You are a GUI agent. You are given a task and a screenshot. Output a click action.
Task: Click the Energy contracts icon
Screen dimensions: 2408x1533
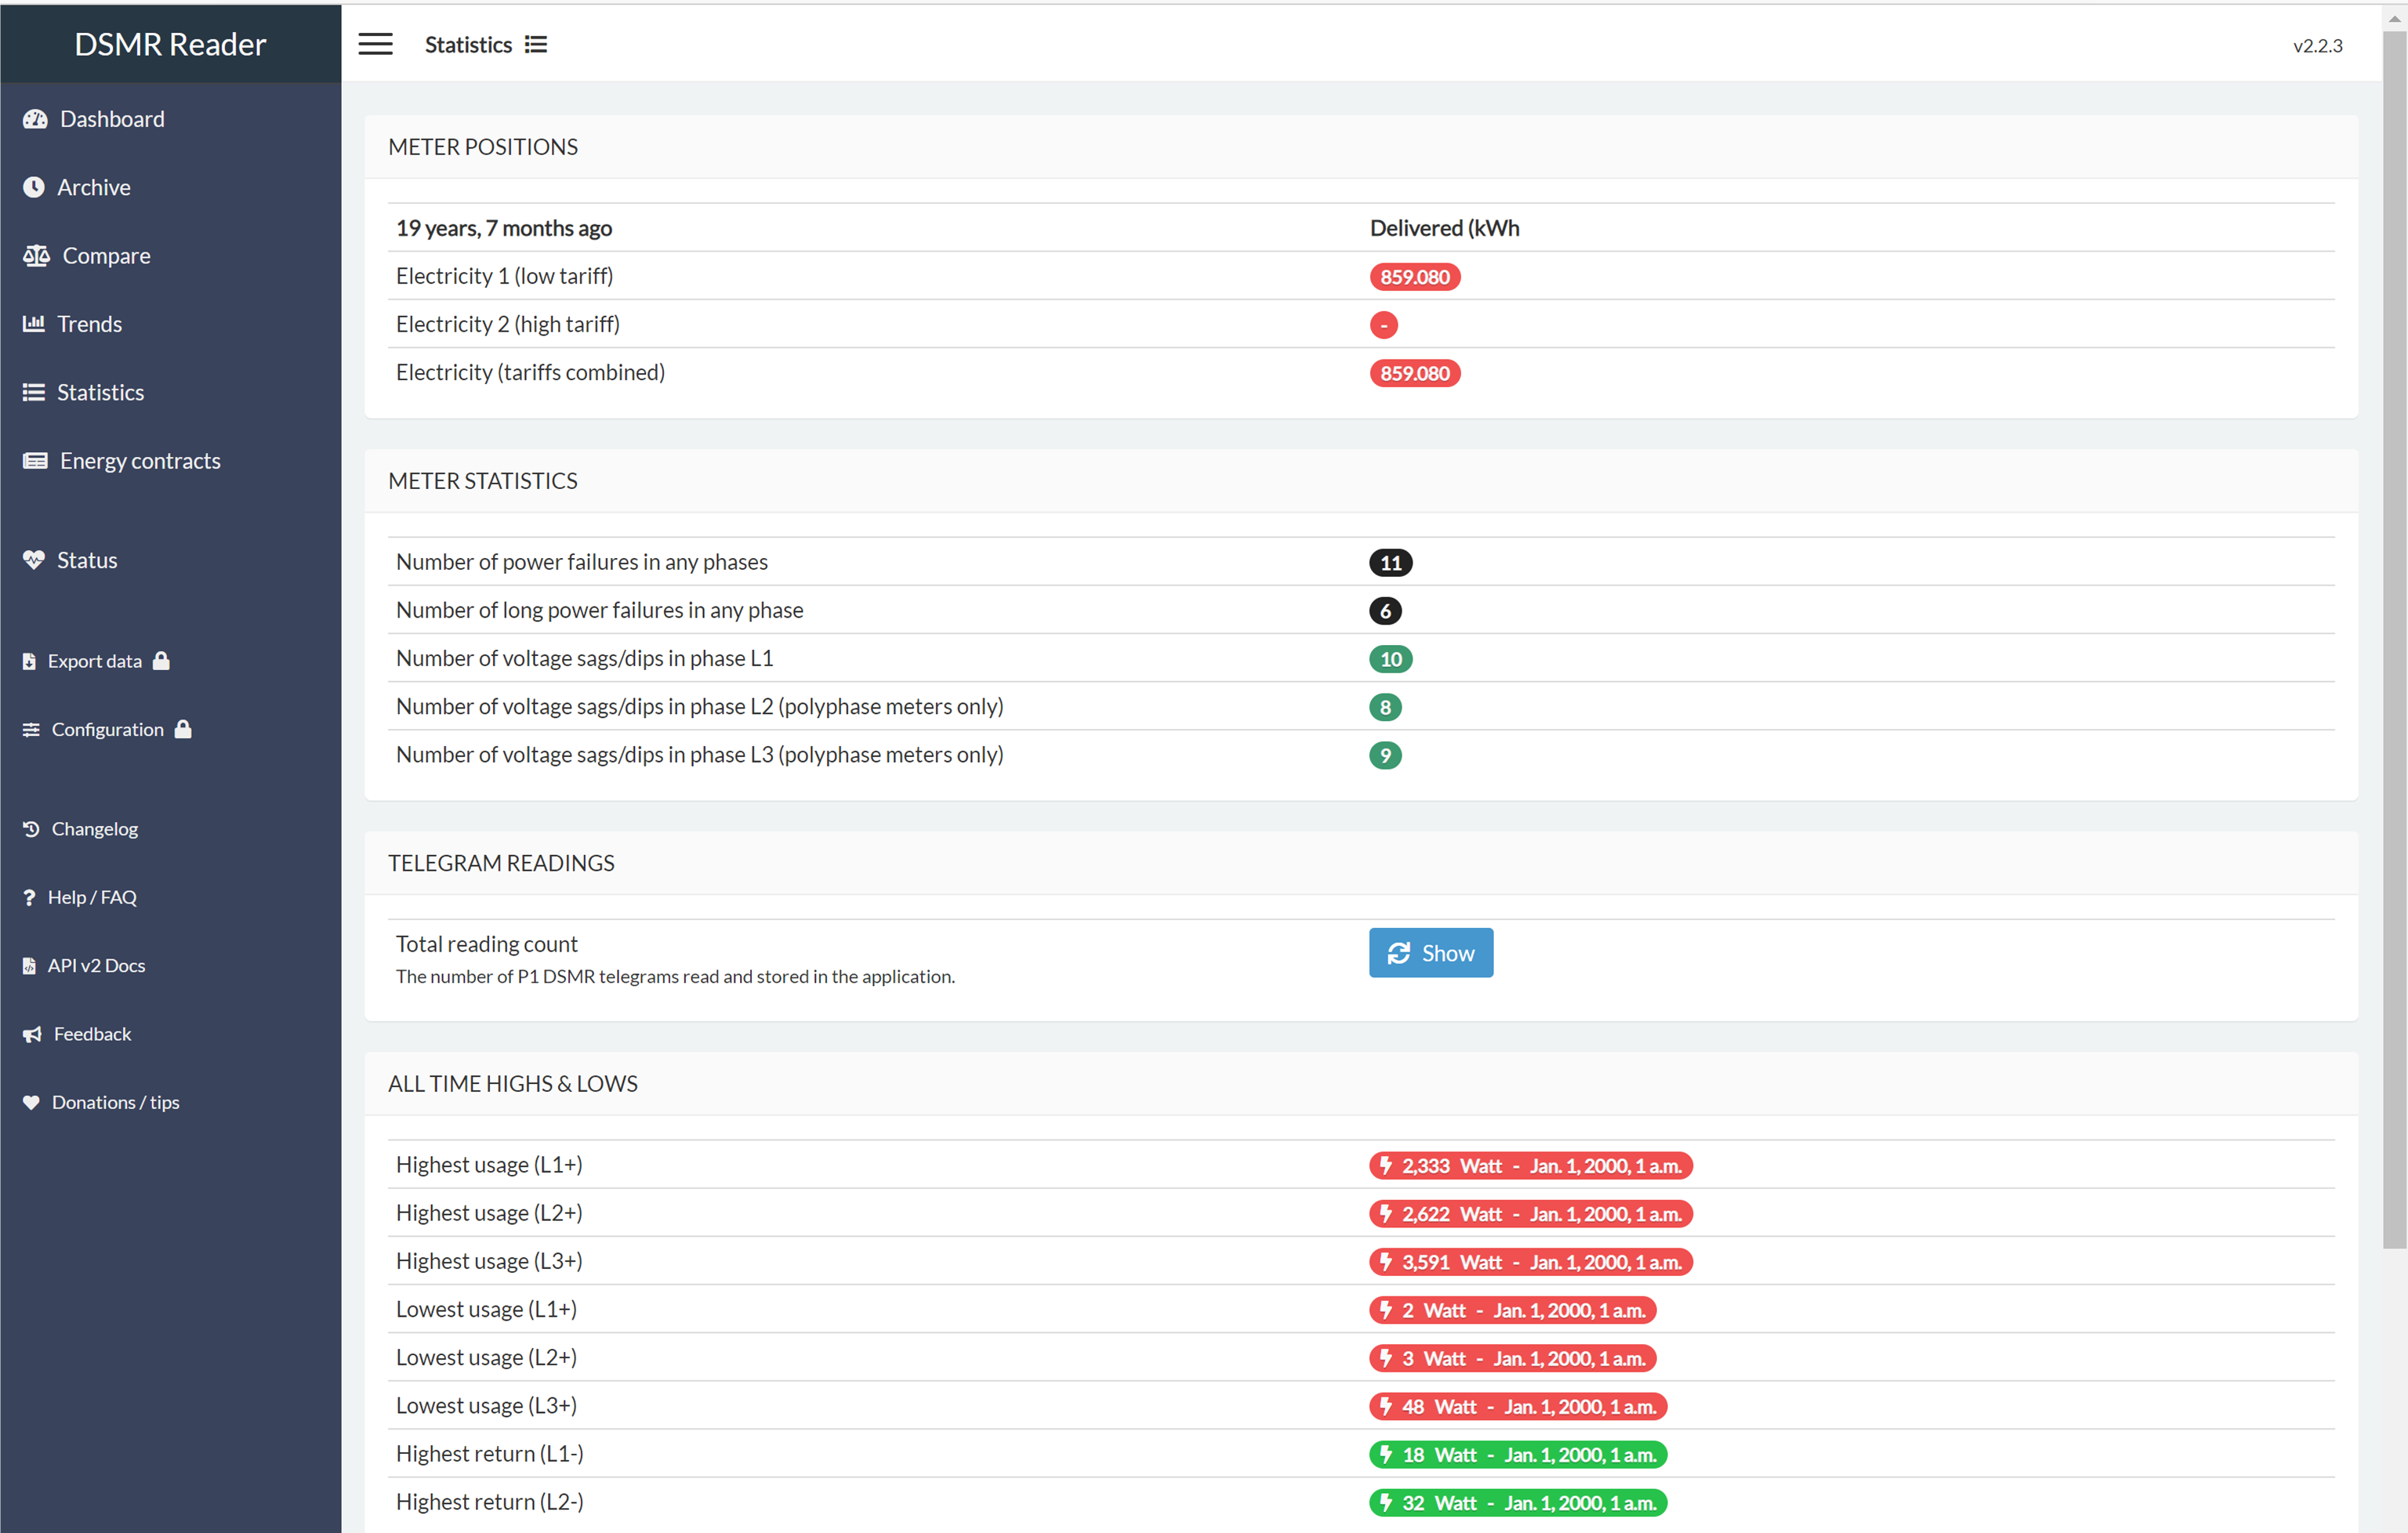35,460
